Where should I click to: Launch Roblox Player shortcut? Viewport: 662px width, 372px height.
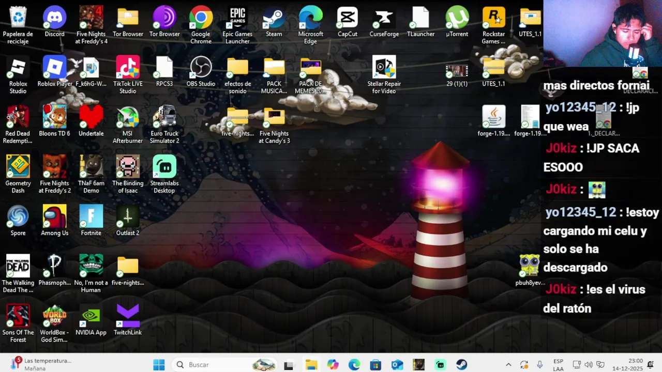click(x=54, y=72)
